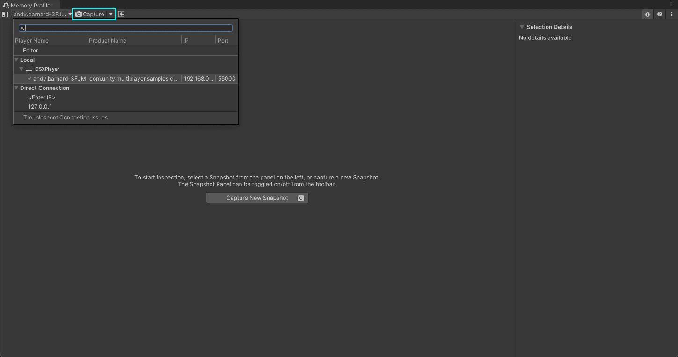
Task: Click the help question mark icon
Action: (x=659, y=14)
